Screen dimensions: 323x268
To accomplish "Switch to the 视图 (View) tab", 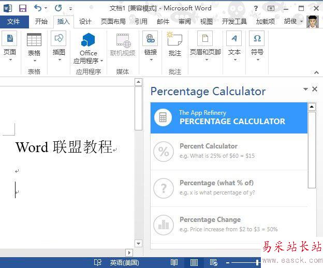I will pyautogui.click(x=206, y=21).
